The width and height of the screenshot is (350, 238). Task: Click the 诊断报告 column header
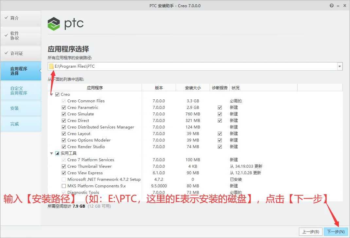point(219,88)
